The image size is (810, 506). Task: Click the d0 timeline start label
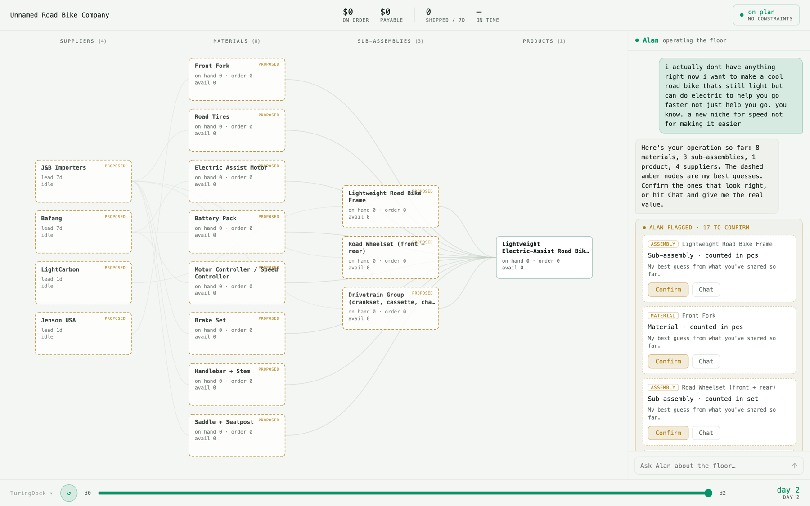[88, 493]
